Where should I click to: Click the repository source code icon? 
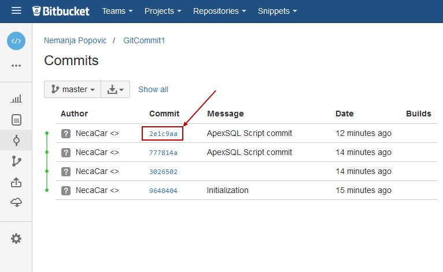point(16,41)
